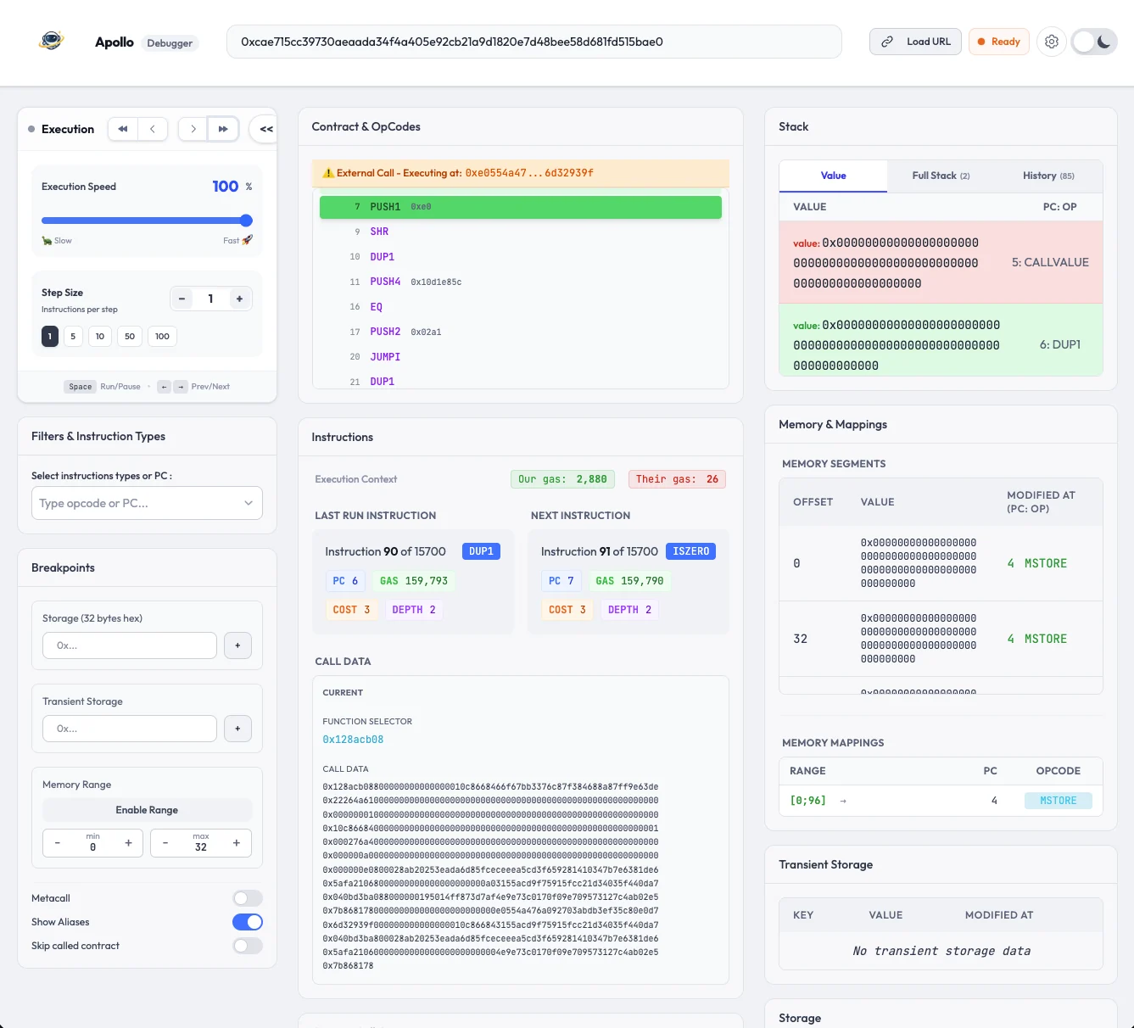Click the CALLVALUE stack entry
Screen dimensions: 1134x1028
[x=941, y=263]
